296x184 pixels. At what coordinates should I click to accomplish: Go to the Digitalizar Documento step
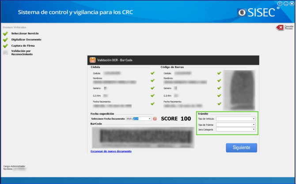[26, 39]
